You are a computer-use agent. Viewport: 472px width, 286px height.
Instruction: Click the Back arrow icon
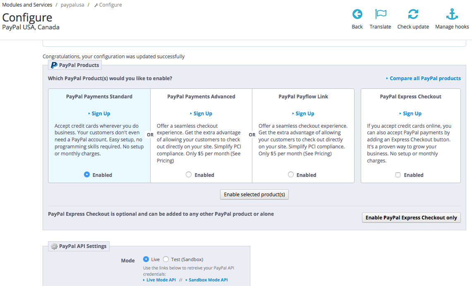tap(357, 14)
